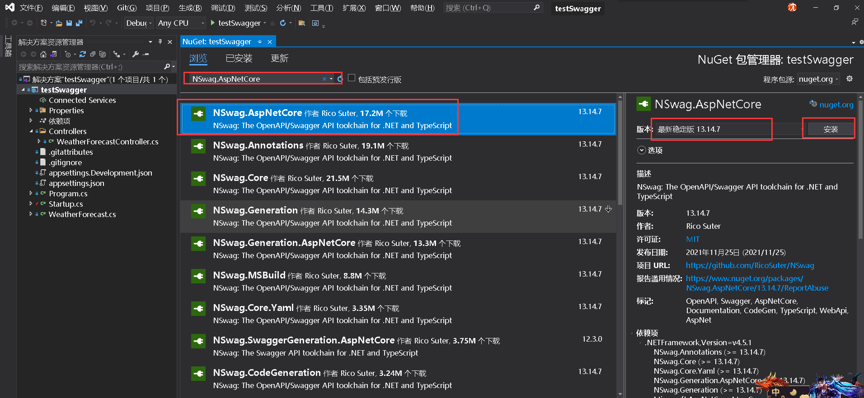Click the download arrow on NSwag.Generation row
The height and width of the screenshot is (398, 864).
pyautogui.click(x=608, y=209)
